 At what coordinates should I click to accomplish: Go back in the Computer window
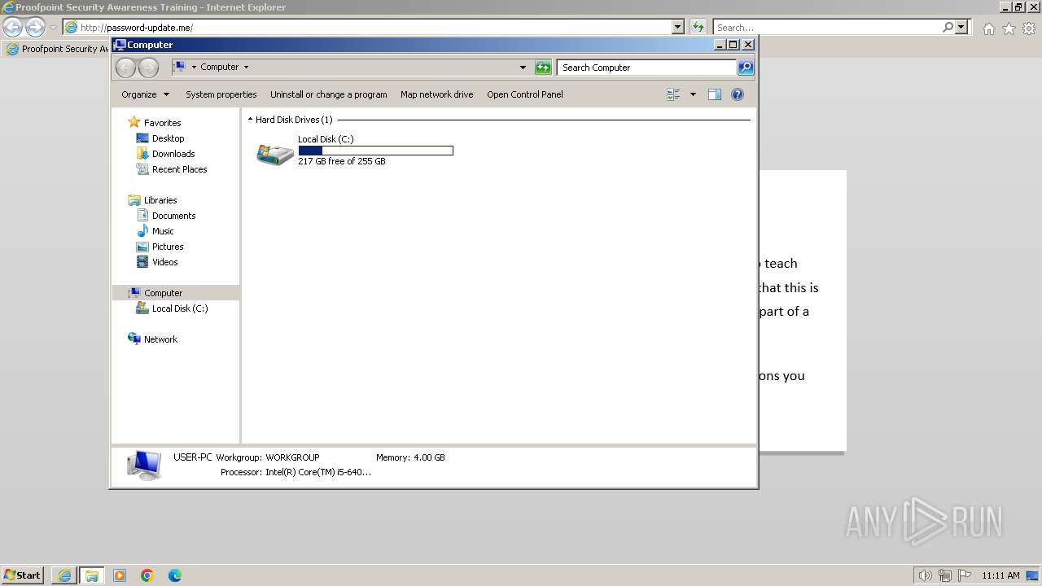pos(125,68)
